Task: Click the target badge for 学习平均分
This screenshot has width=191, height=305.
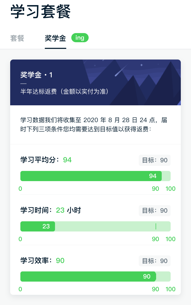Action: pos(155,160)
